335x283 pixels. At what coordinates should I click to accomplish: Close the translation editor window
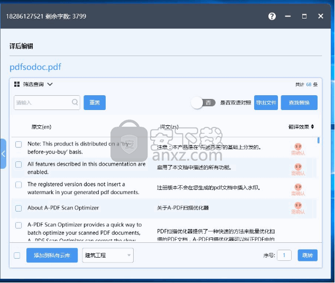coord(321,16)
